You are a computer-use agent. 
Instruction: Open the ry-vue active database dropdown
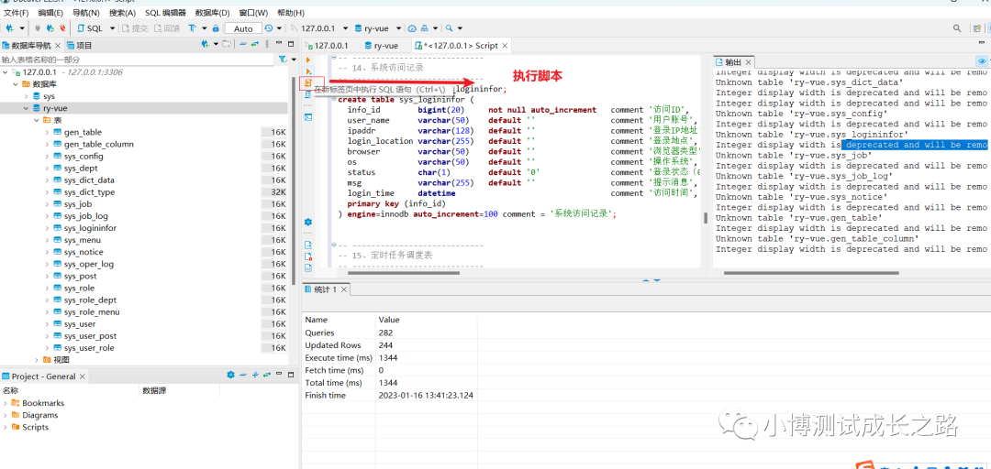coord(376,28)
